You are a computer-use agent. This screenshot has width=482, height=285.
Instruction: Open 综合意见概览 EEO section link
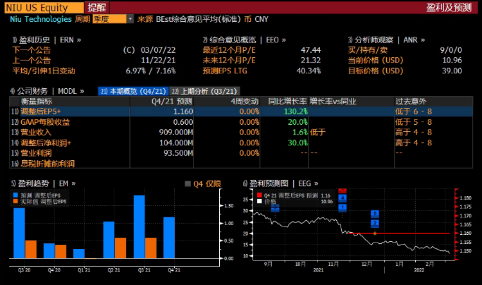(244, 40)
